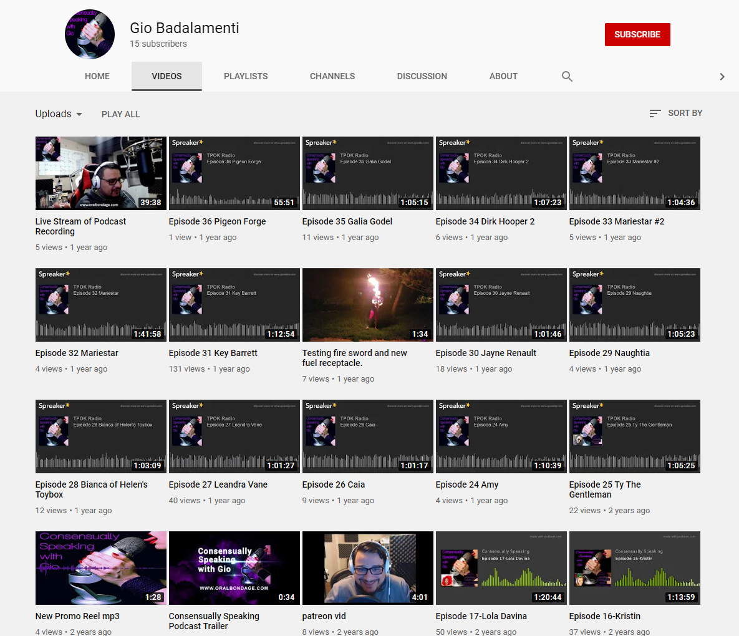
Task: Open Consensually Speaking Podcast Trailer title
Action: point(214,621)
